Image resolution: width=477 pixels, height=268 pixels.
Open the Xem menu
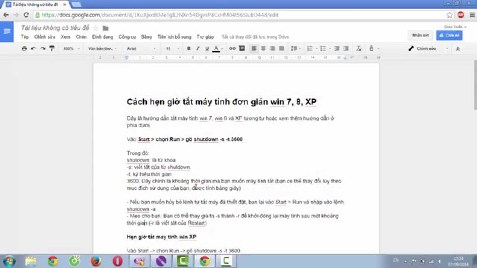click(66, 37)
